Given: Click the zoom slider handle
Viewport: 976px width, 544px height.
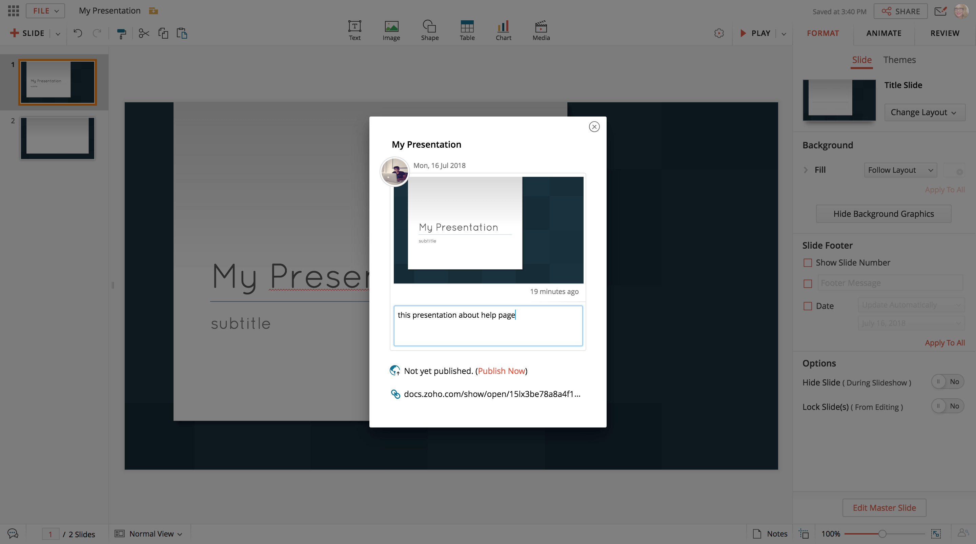Looking at the screenshot, I should (x=882, y=533).
